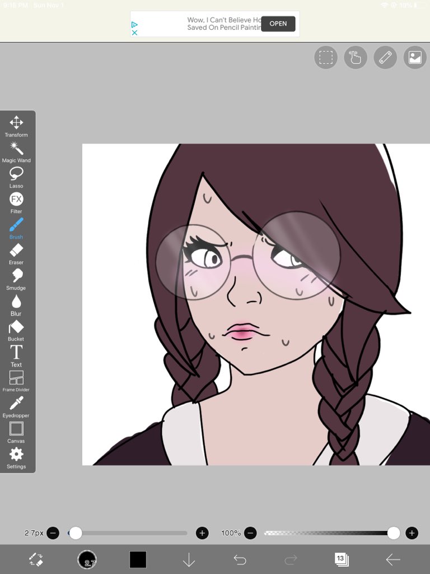430x574 pixels.
Task: Open the AdChoices triangle icon
Action: [x=134, y=25]
